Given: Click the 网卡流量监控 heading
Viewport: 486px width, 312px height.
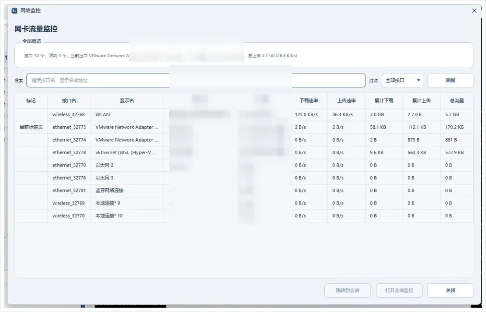Looking at the screenshot, I should pos(36,29).
